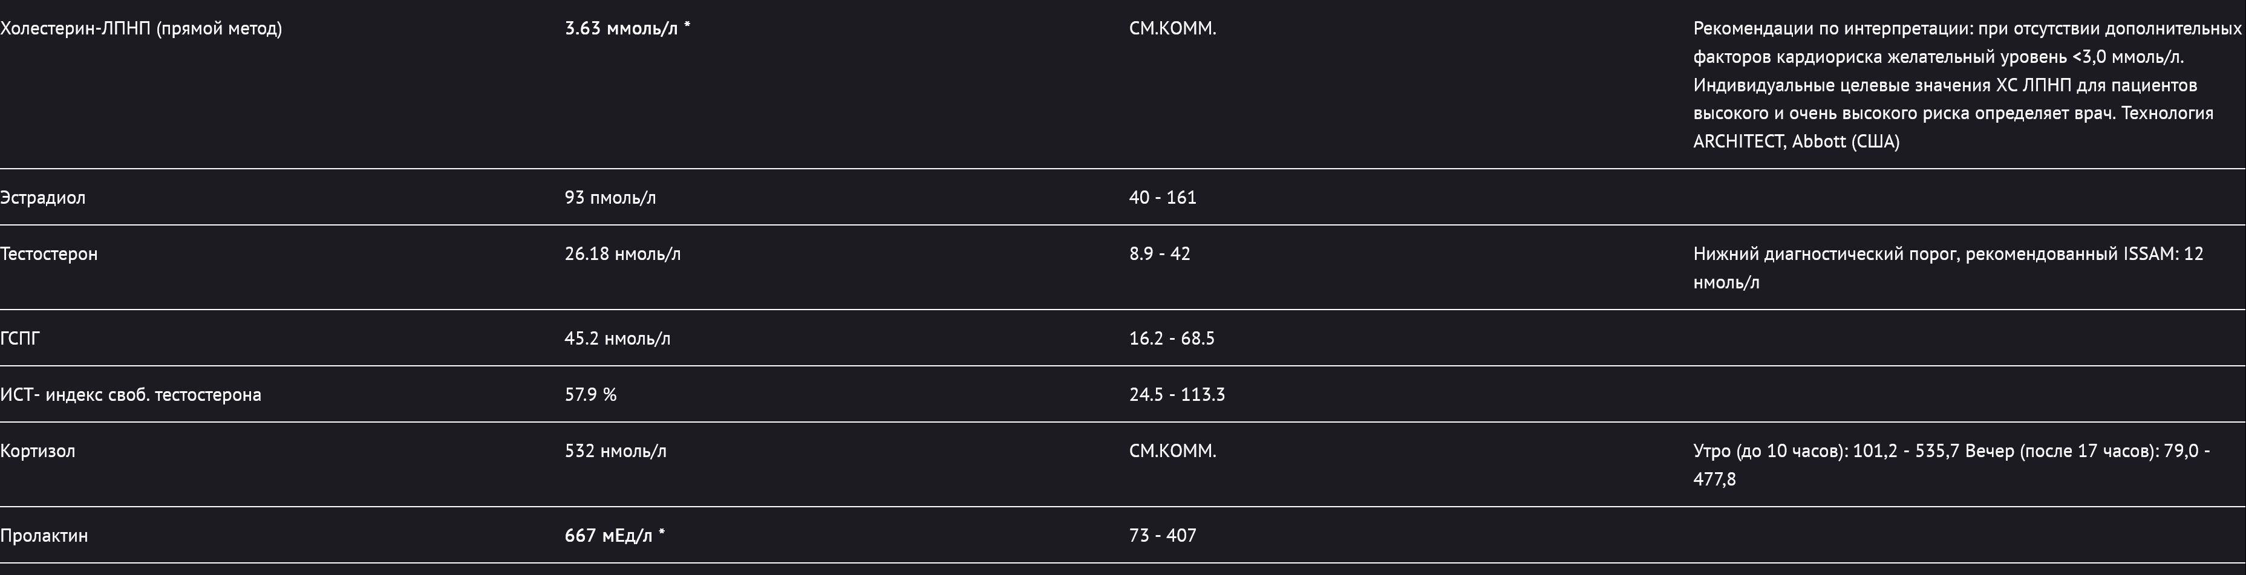Click the 667 мЕд/л prolactin value

pos(615,536)
